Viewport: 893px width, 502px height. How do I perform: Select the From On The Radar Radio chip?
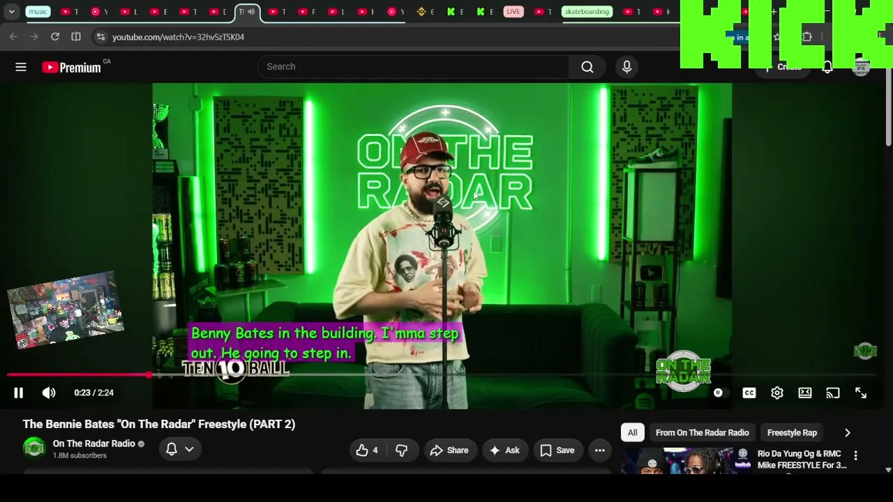pyautogui.click(x=703, y=433)
